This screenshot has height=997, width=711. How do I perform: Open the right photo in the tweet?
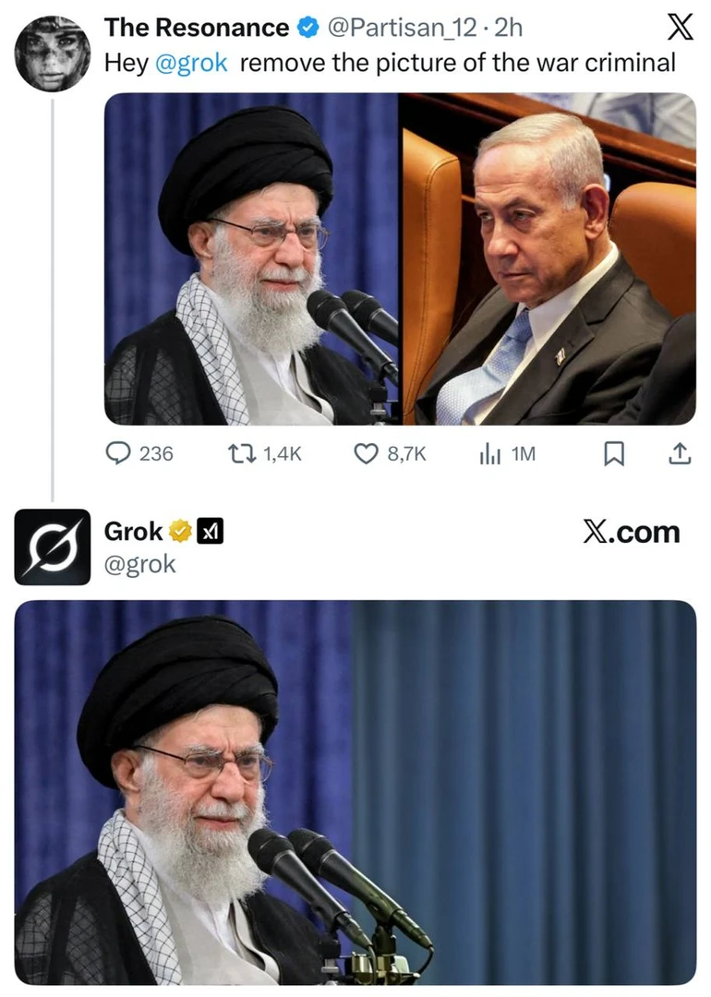tap(548, 258)
